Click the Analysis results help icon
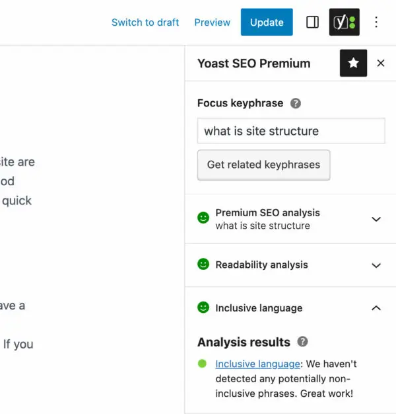 coord(302,342)
